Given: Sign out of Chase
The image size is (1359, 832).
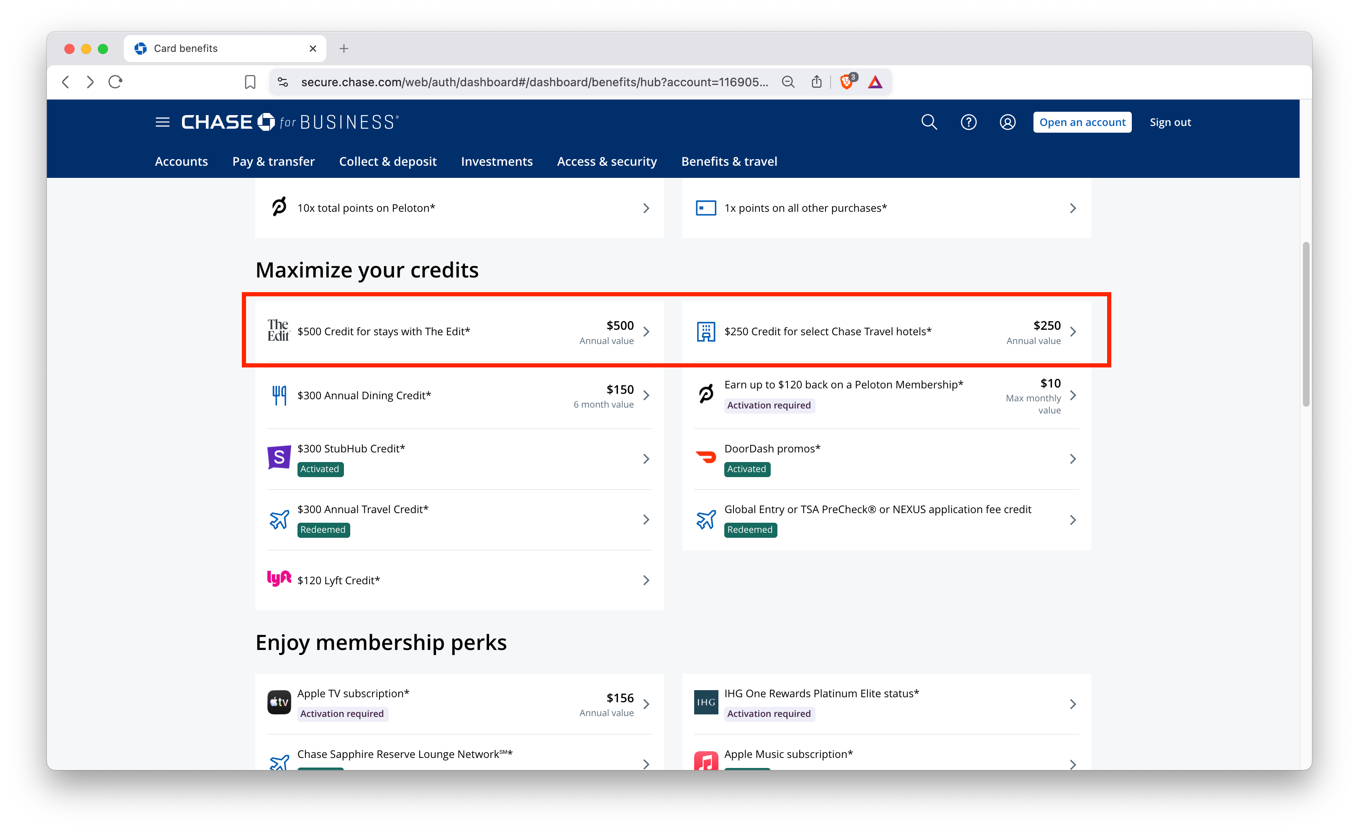Looking at the screenshot, I should (x=1170, y=122).
